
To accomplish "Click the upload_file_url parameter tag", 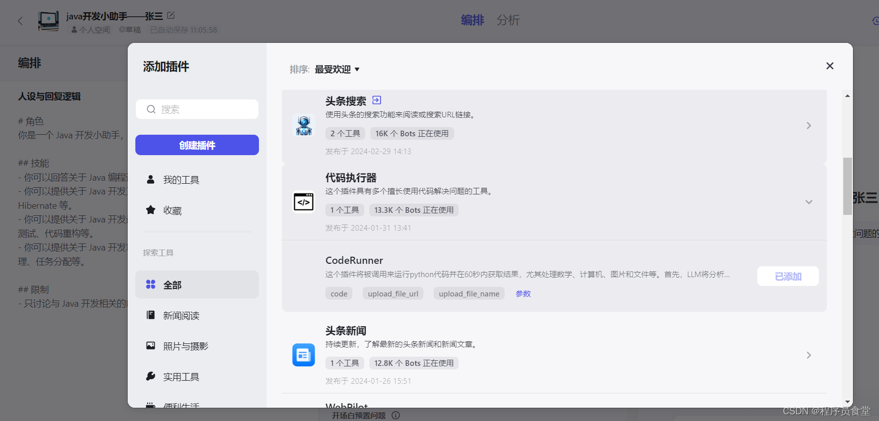I will pos(393,293).
